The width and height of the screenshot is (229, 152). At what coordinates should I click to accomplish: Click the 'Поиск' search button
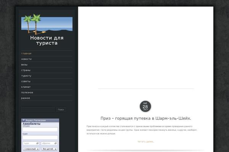[x=61, y=110]
